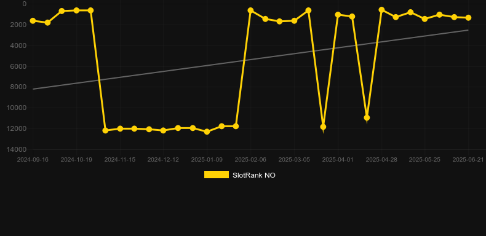This screenshot has width=486, height=236.
Task: Click the x-axis label 2025-04-01
Action: pos(338,160)
